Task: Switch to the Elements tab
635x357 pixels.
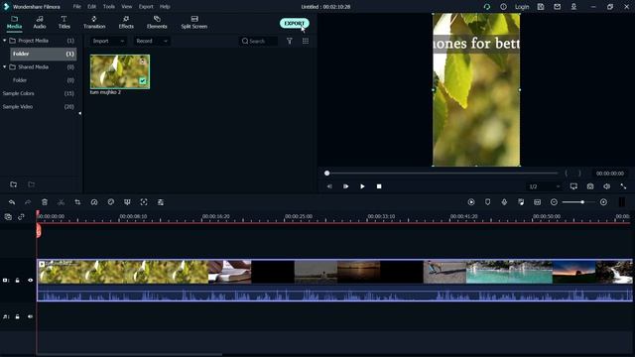Action: click(157, 22)
